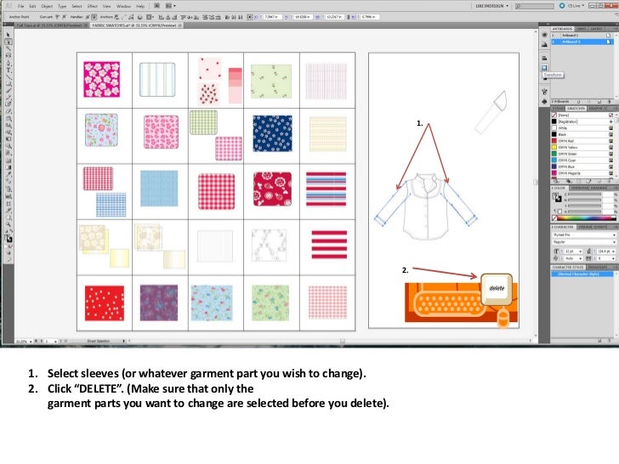This screenshot has height=464, width=619.
Task: Open the Object menu
Action: [x=47, y=6]
